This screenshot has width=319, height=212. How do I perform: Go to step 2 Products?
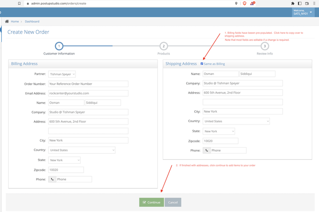(164, 46)
